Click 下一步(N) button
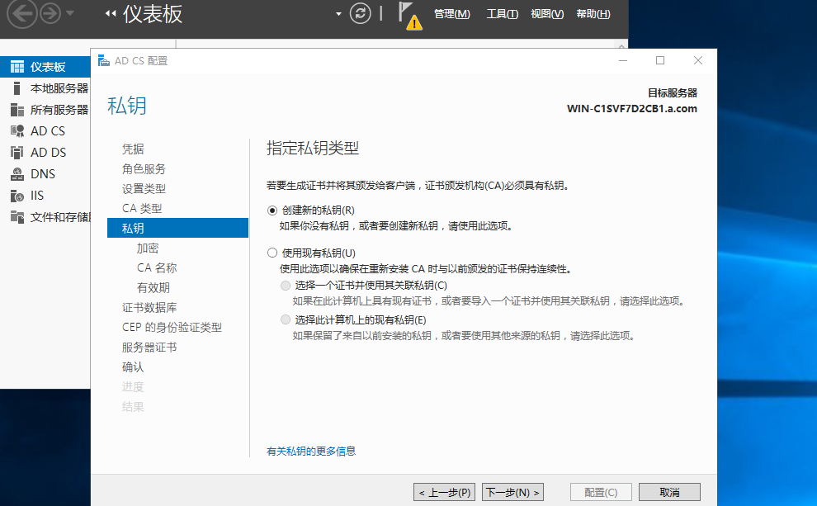Image resolution: width=817 pixels, height=506 pixels. point(512,493)
